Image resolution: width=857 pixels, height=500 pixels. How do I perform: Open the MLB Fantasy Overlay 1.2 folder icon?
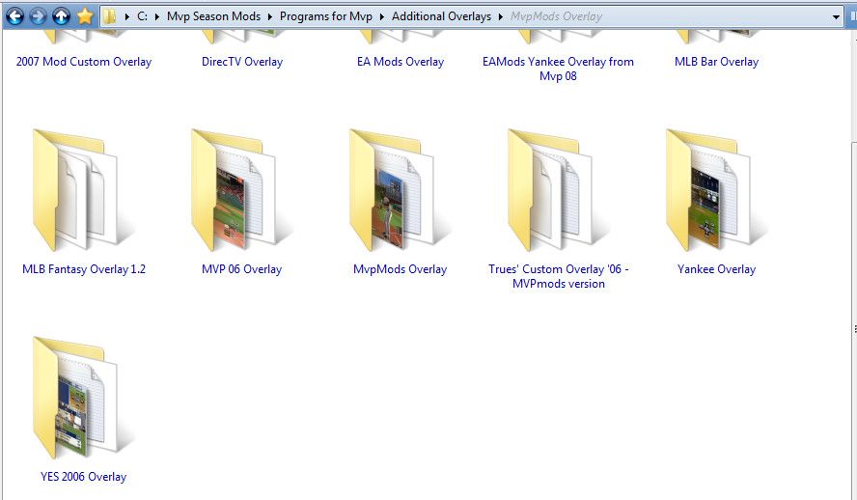83,191
